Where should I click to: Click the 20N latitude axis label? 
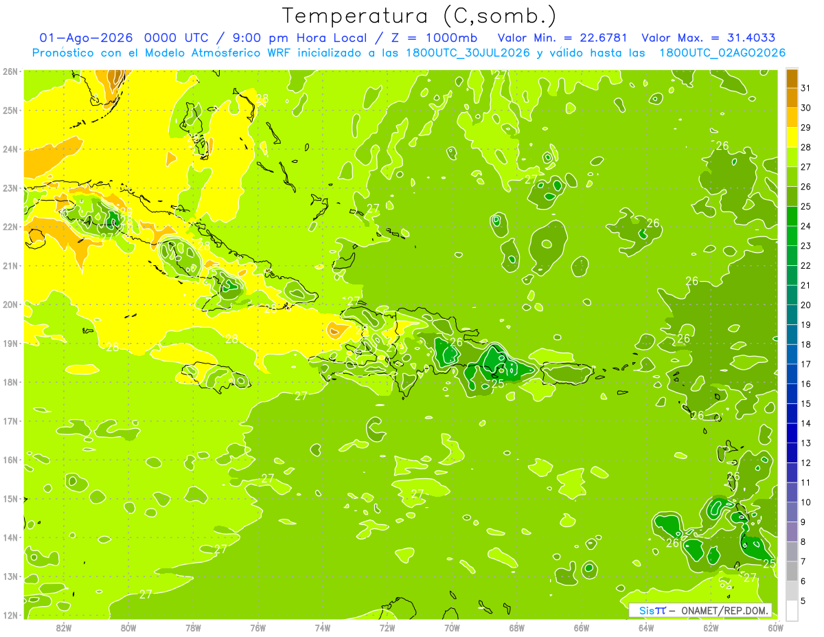[x=10, y=304]
